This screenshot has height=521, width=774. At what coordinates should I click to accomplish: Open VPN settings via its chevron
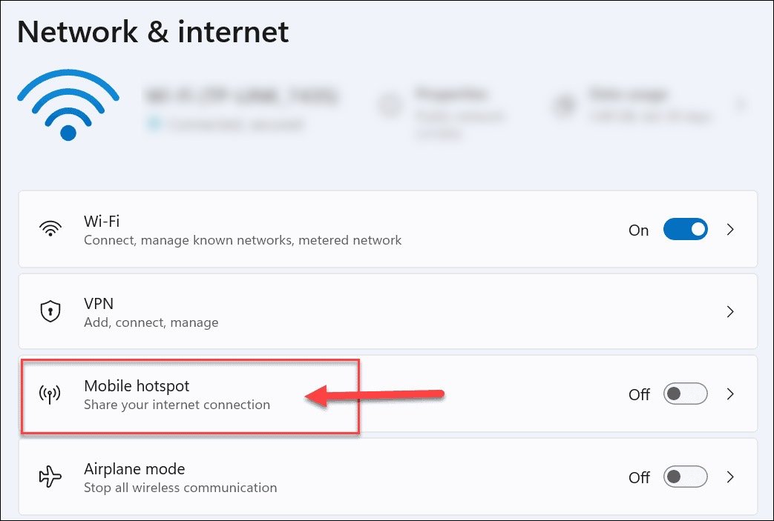coord(730,311)
